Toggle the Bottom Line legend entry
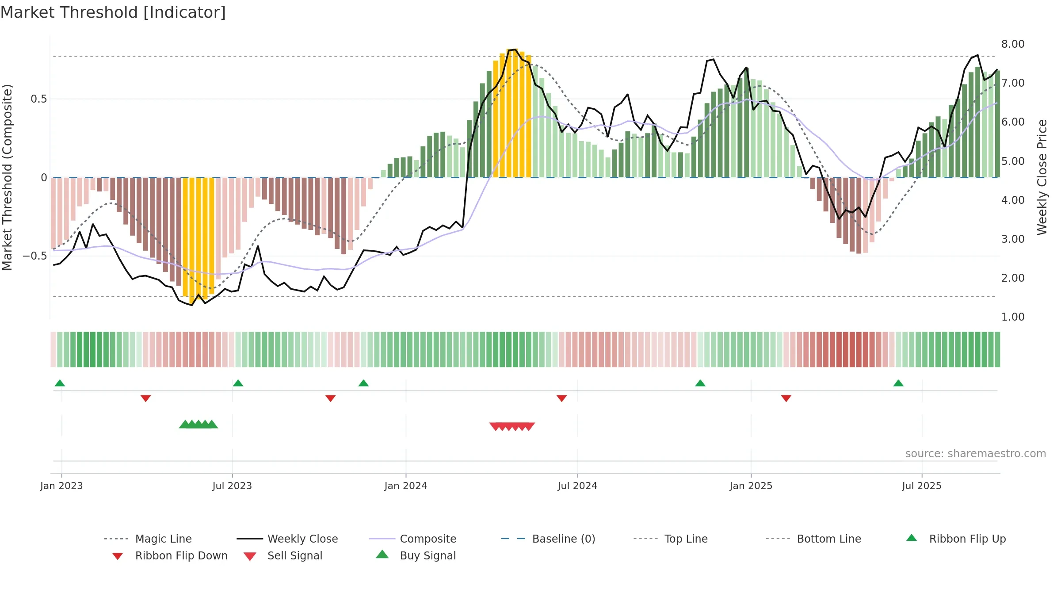This screenshot has width=1061, height=597. [813, 539]
